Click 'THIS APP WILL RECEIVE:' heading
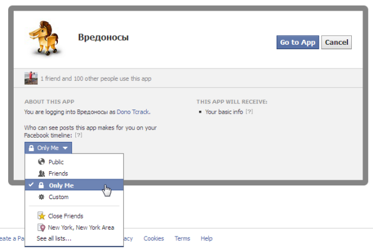Image resolution: width=373 pixels, height=252 pixels. click(x=232, y=101)
